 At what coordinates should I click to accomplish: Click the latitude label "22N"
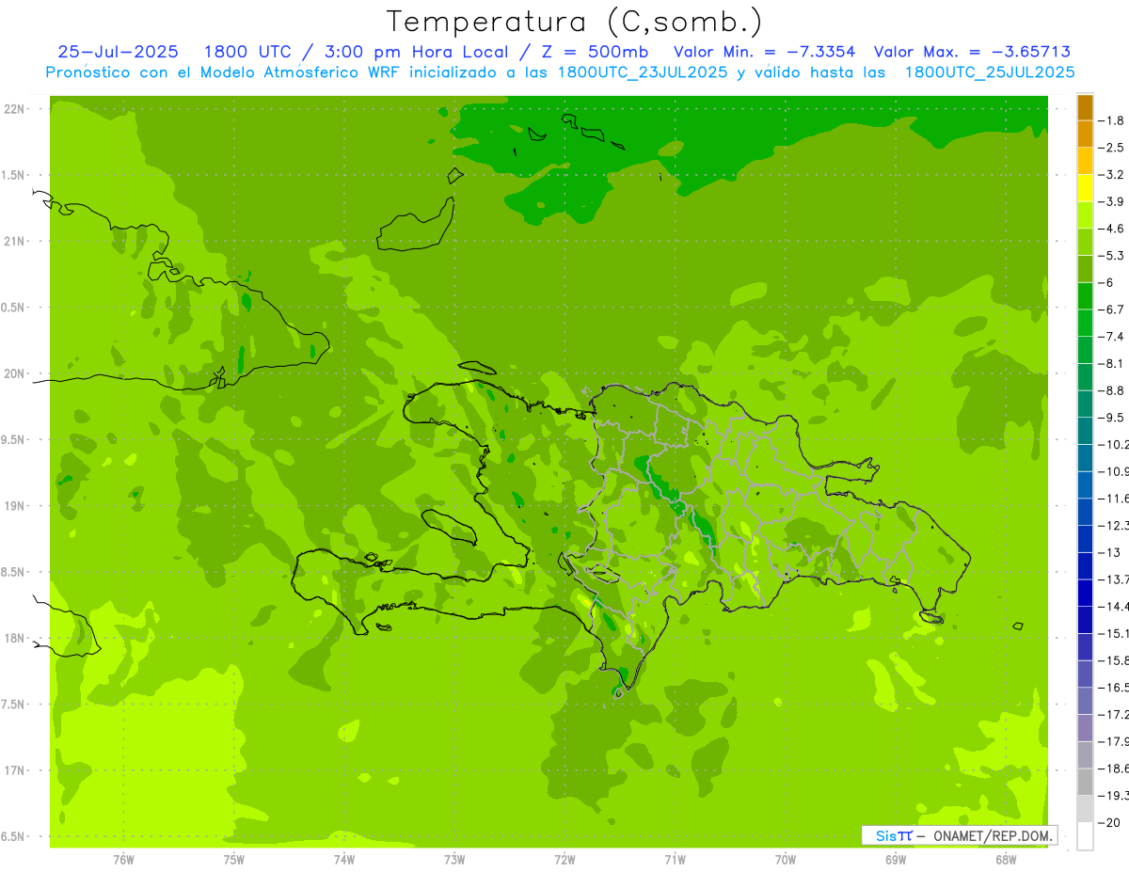[15, 109]
